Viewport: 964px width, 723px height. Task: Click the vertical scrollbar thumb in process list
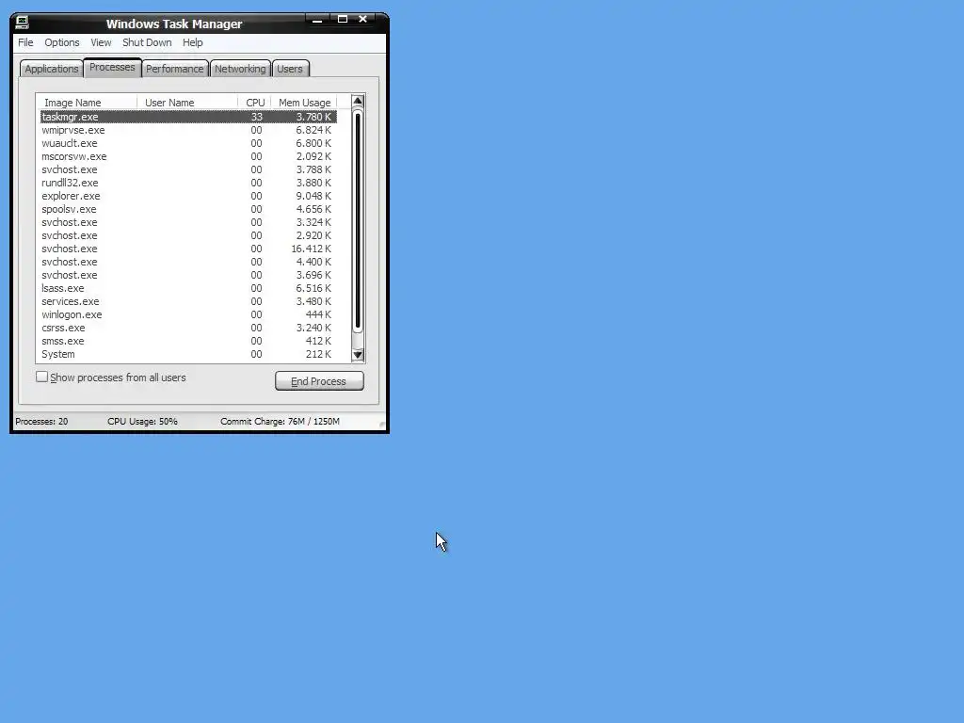click(x=358, y=221)
